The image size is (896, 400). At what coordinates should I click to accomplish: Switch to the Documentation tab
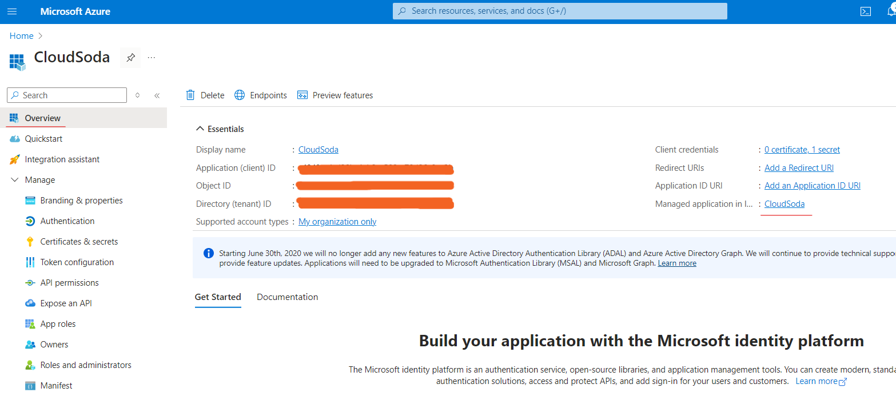coord(288,297)
